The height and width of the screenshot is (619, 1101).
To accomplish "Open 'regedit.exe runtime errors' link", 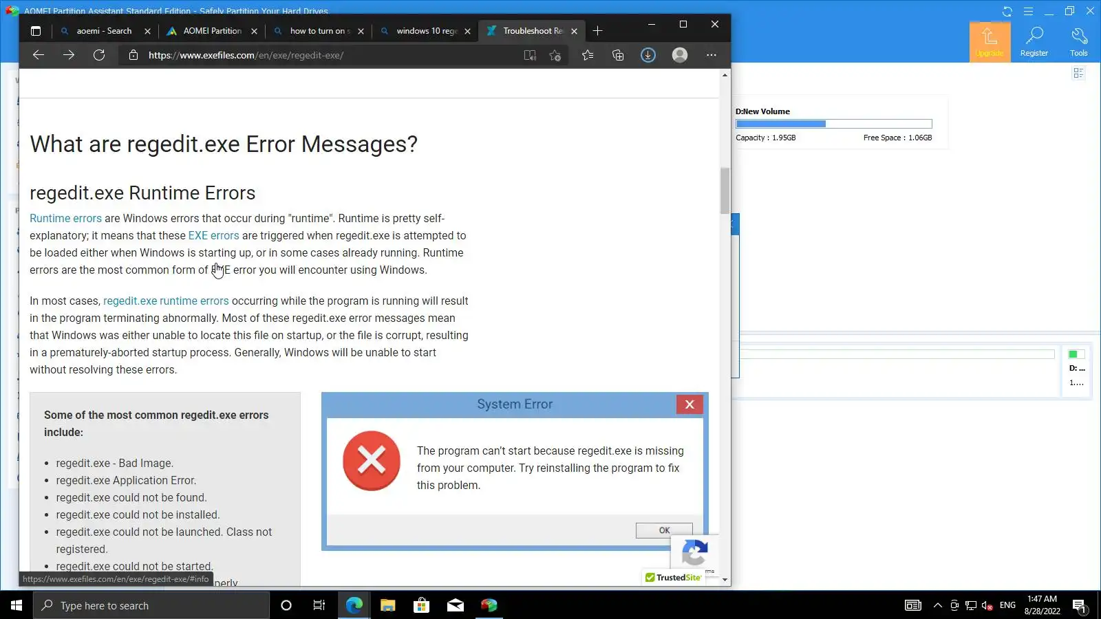I will tap(166, 301).
